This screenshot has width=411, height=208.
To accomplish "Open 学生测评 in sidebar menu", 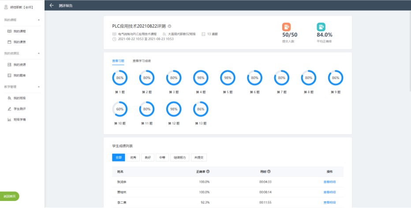I will click(20, 109).
